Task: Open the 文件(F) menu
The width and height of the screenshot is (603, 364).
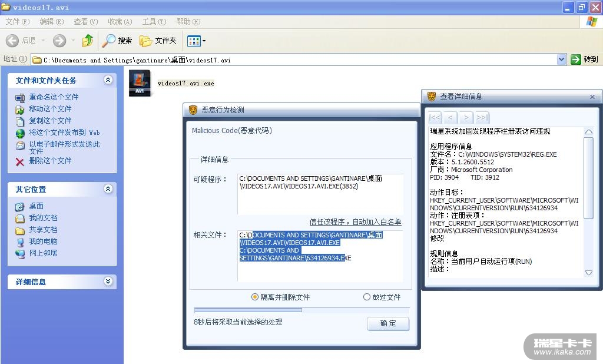Action: coord(17,22)
